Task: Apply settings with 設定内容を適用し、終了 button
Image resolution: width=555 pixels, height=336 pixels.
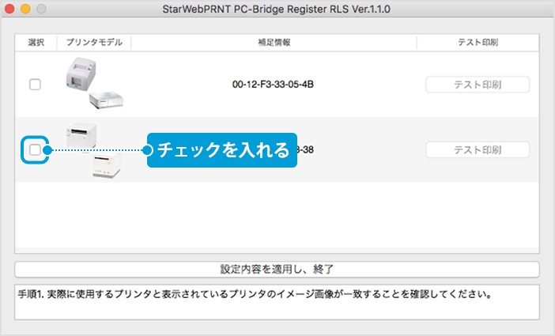Action: [277, 270]
